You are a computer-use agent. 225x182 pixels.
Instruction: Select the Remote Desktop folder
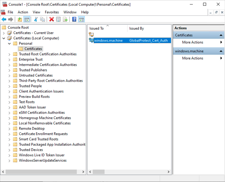click(x=32, y=129)
